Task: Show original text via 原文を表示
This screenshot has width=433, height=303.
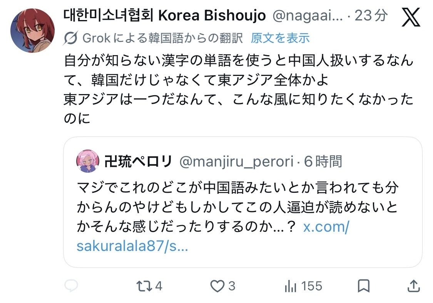Action: [x=280, y=38]
